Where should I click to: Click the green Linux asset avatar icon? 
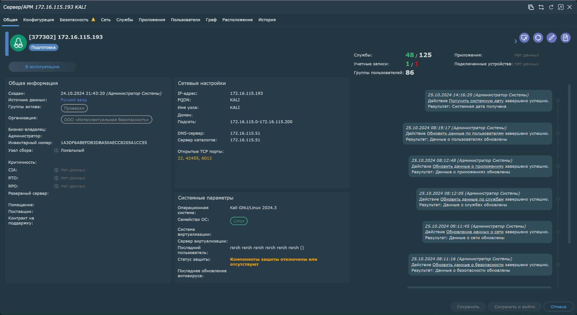coord(18,43)
